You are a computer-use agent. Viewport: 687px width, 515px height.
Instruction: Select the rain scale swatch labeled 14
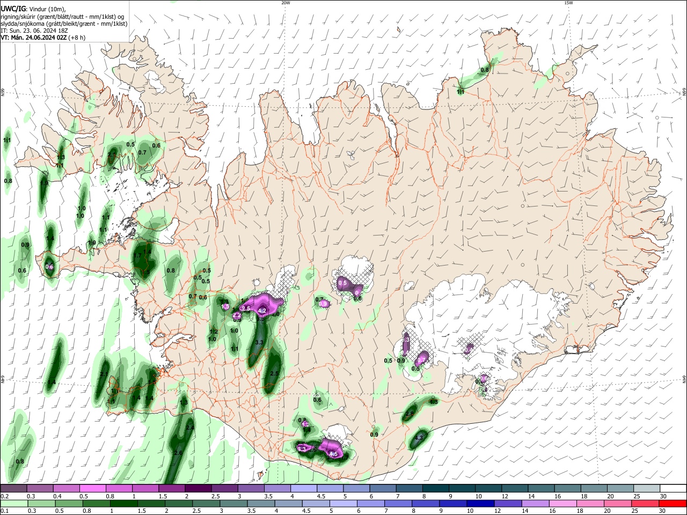(x=535, y=503)
